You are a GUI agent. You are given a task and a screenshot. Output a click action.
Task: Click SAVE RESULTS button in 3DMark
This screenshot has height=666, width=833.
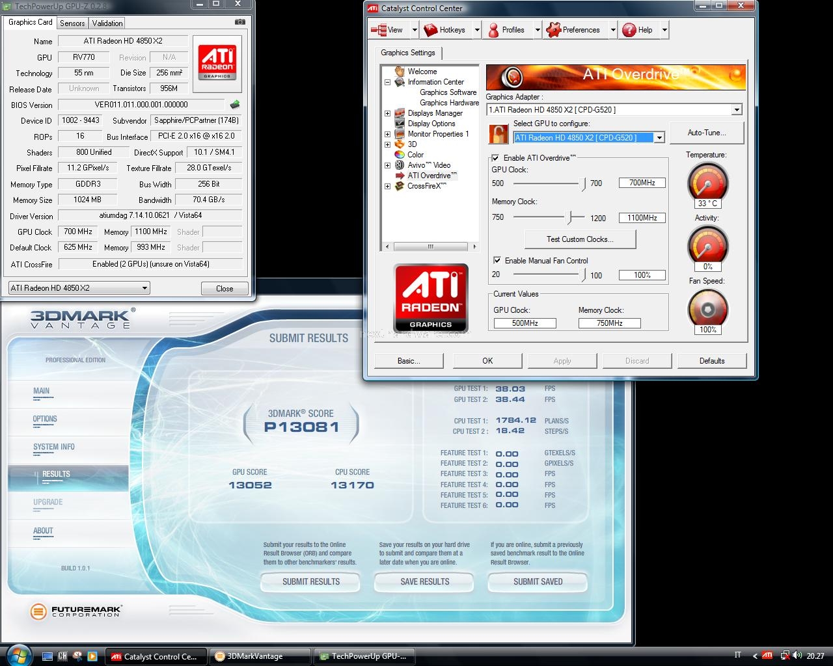point(424,581)
